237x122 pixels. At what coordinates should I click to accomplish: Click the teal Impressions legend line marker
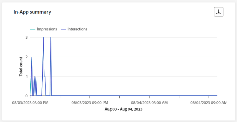click(33, 29)
